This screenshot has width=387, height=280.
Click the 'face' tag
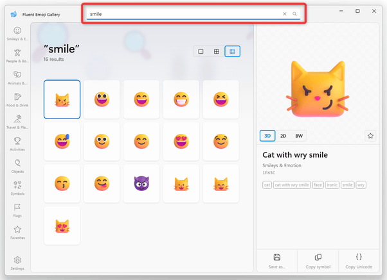tap(318, 185)
